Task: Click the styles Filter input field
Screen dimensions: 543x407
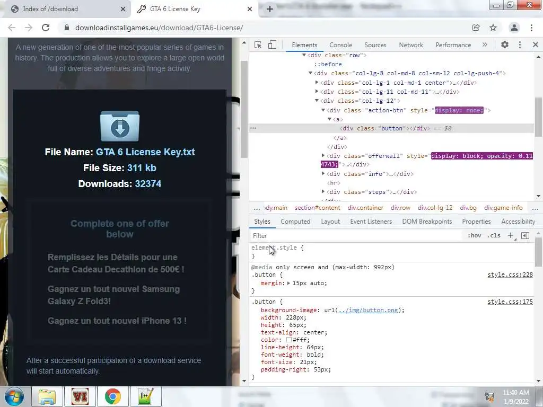Action: [357, 236]
